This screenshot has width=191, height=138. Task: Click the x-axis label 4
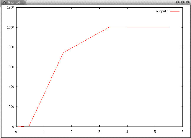pyautogui.click(x=127, y=132)
